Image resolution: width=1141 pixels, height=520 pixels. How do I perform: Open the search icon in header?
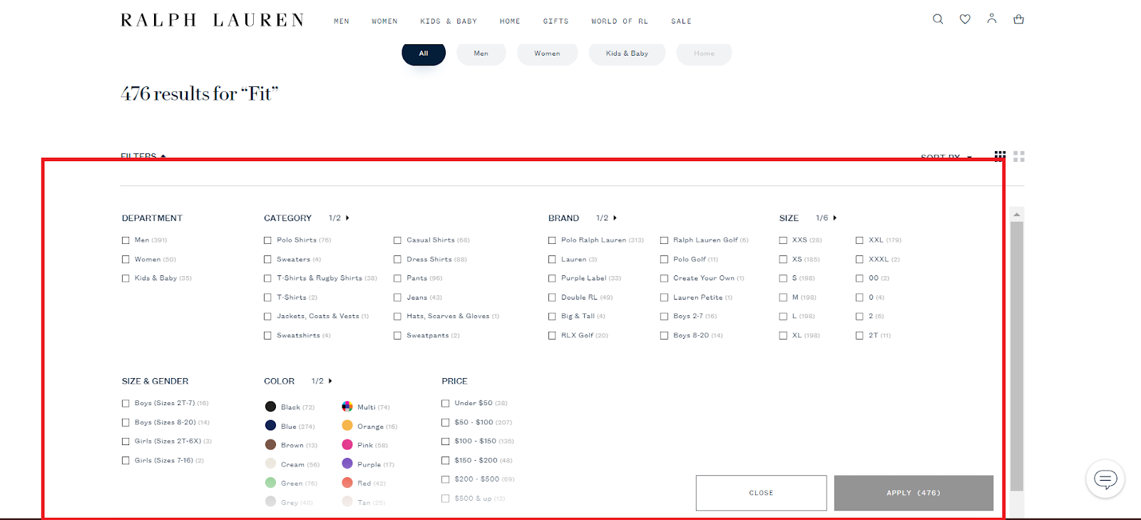pos(938,19)
